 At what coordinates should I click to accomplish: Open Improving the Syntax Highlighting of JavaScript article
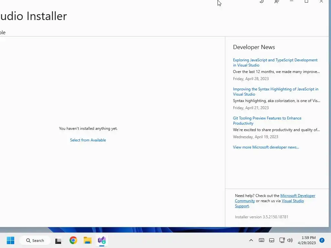click(275, 92)
